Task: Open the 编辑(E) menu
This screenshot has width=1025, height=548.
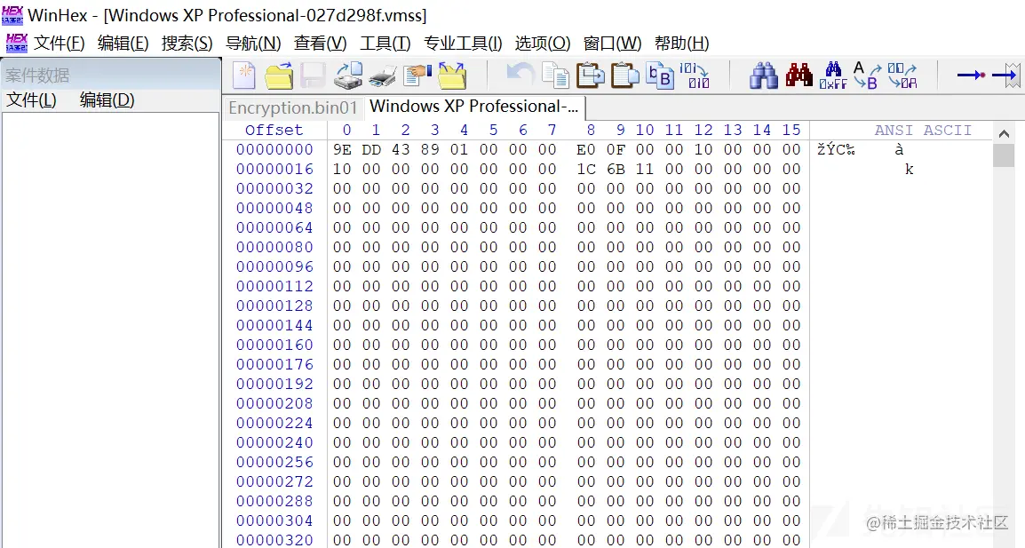Action: pyautogui.click(x=123, y=44)
